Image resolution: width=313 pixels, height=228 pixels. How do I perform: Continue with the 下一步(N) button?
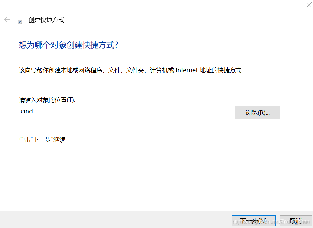[x=253, y=220]
